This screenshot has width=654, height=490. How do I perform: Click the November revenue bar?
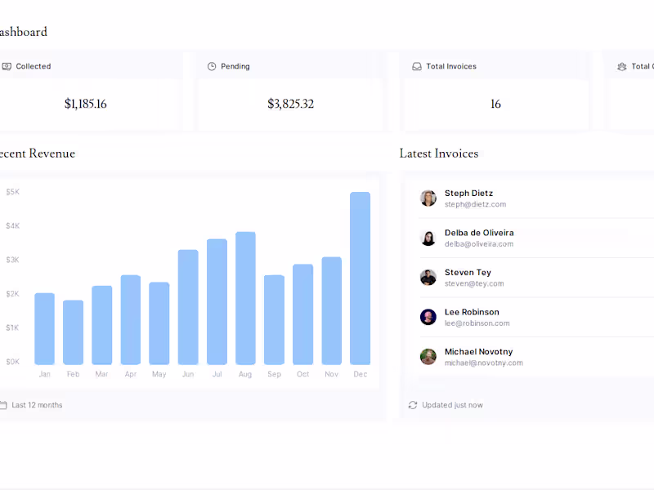click(x=332, y=311)
